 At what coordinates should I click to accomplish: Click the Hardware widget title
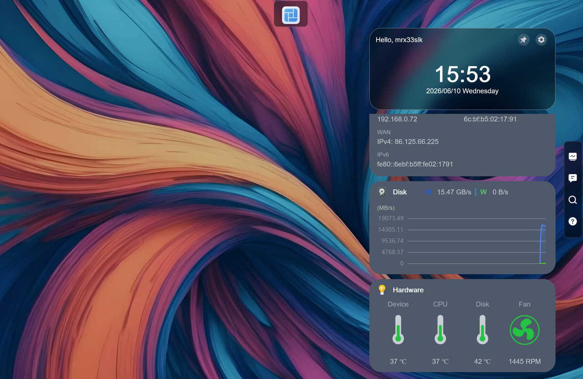408,290
